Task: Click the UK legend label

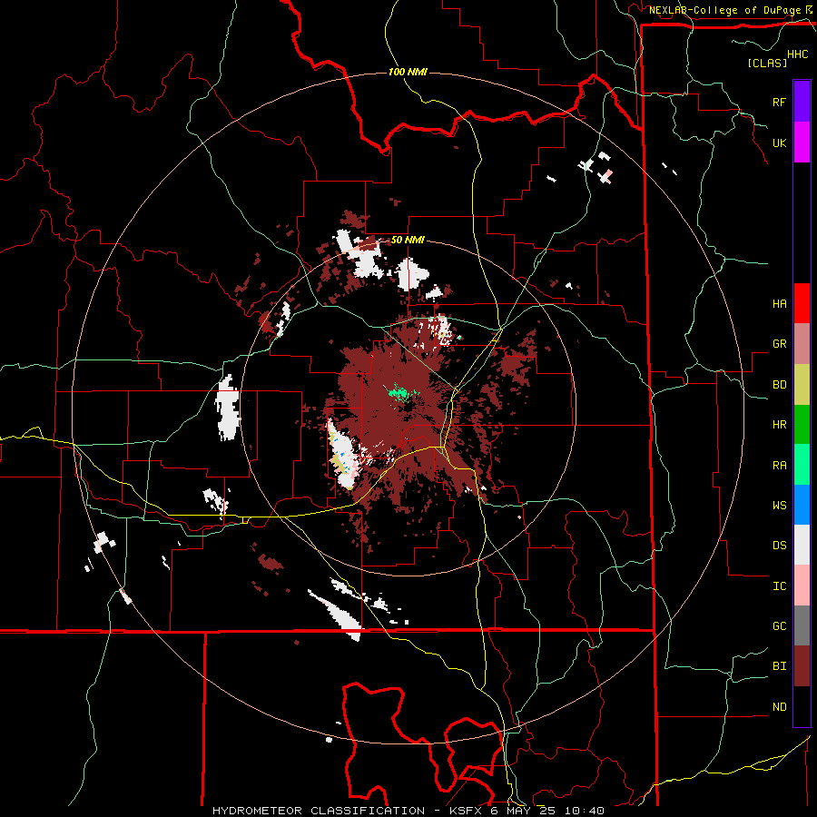Action: (x=779, y=143)
